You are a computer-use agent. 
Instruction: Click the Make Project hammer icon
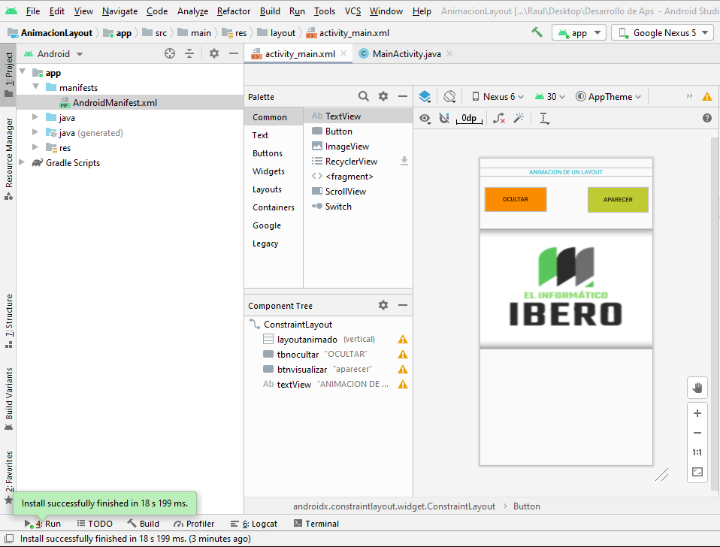click(x=537, y=32)
